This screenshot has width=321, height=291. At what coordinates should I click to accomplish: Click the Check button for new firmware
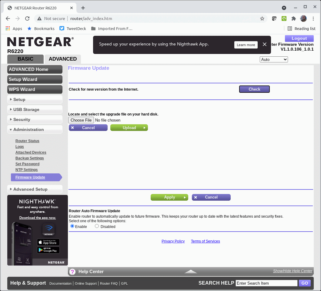[254, 89]
